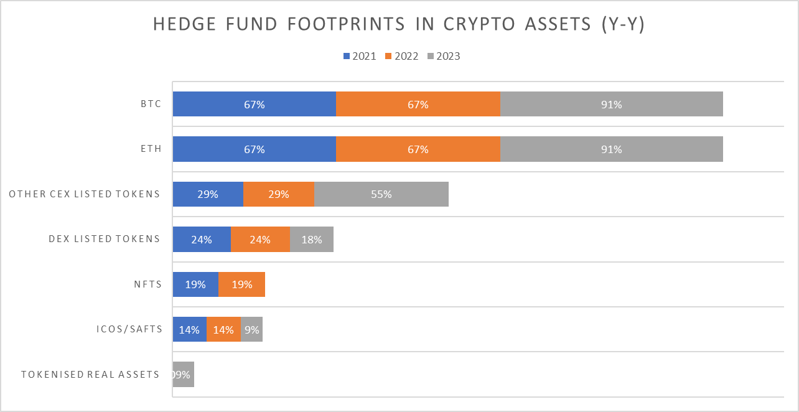Select the BTC 2023 gray bar showing 91%
The image size is (799, 412).
tap(611, 105)
